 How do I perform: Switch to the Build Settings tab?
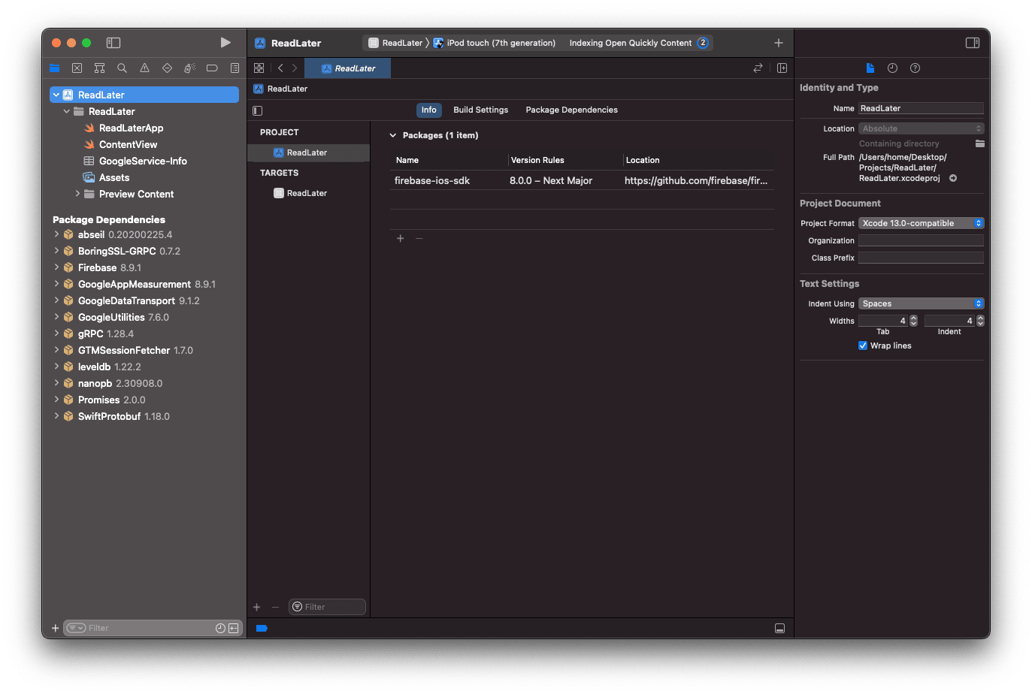click(x=481, y=110)
